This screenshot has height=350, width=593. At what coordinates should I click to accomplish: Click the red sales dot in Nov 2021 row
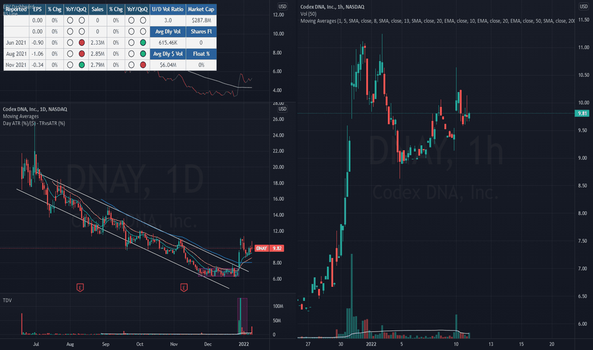click(x=143, y=65)
